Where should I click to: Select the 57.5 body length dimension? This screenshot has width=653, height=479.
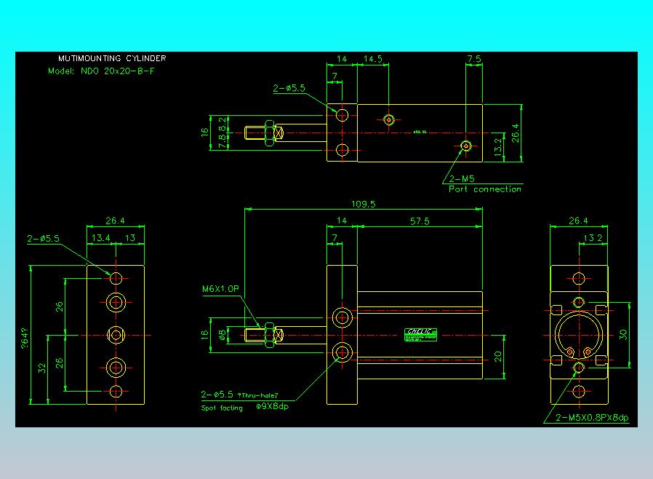[x=420, y=221]
